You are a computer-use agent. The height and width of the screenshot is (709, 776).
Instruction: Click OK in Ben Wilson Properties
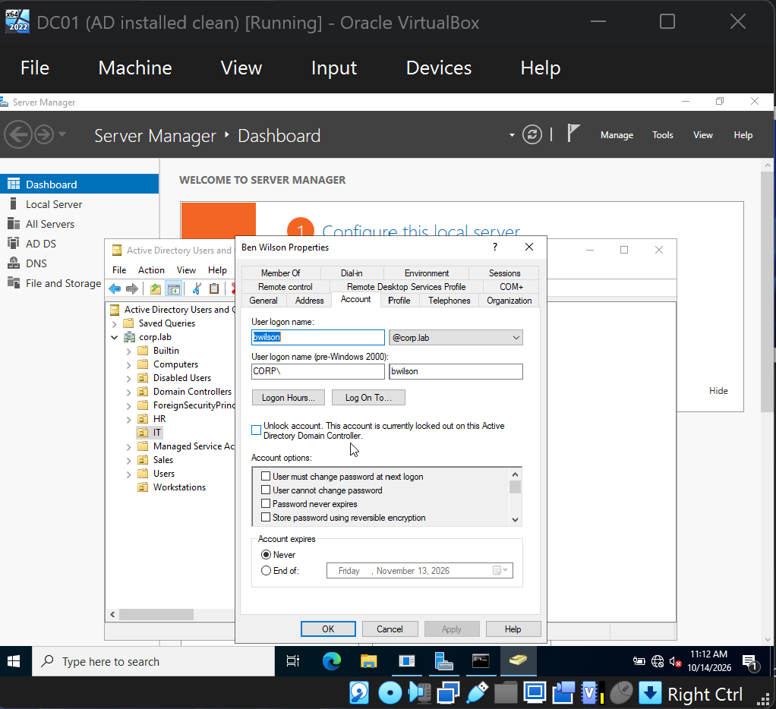(328, 629)
